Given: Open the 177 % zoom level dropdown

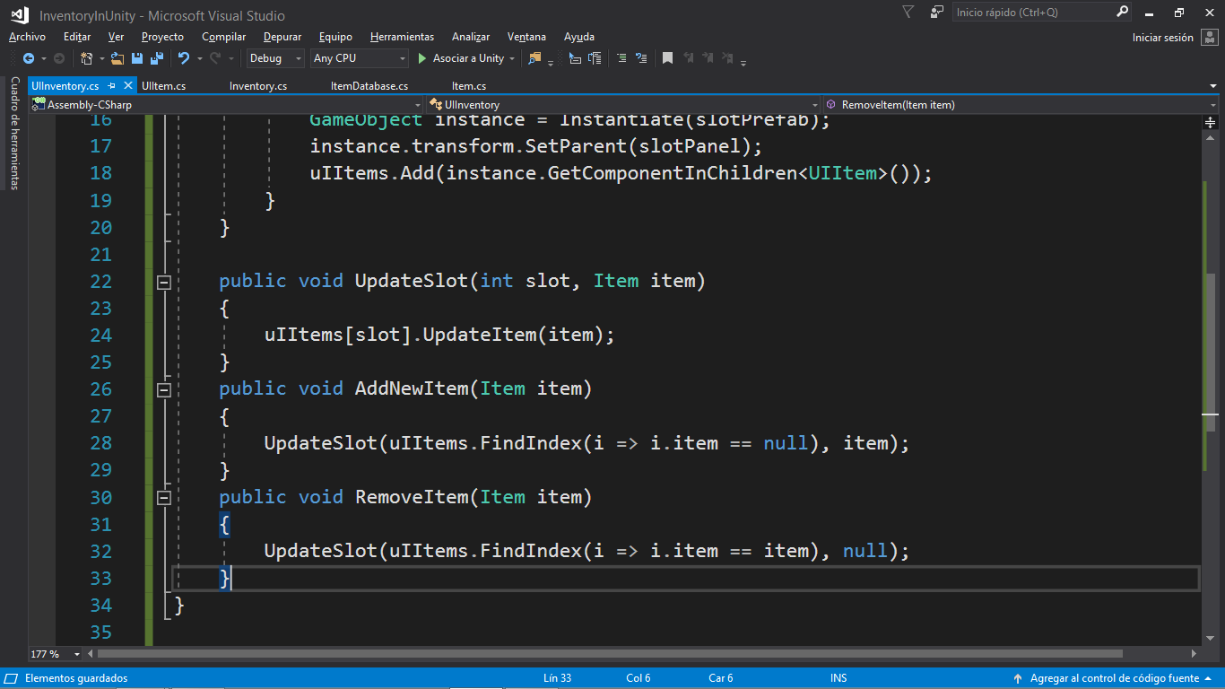Looking at the screenshot, I should click(x=54, y=654).
